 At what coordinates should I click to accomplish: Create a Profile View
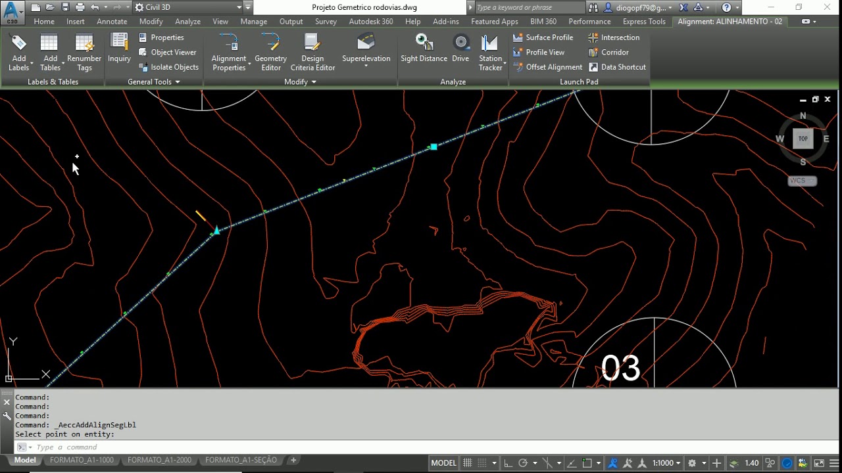(x=538, y=52)
